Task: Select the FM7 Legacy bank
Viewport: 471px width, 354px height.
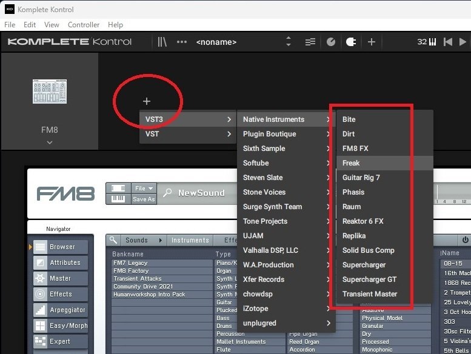Action: point(162,263)
